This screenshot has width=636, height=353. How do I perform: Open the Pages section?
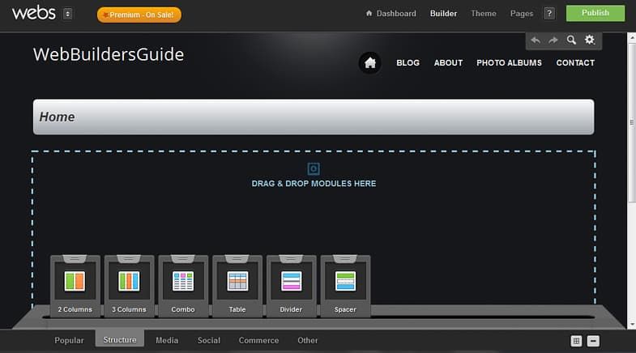pyautogui.click(x=522, y=14)
